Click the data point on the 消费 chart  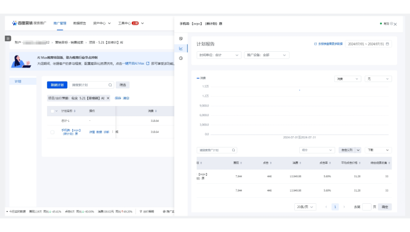click(299, 90)
